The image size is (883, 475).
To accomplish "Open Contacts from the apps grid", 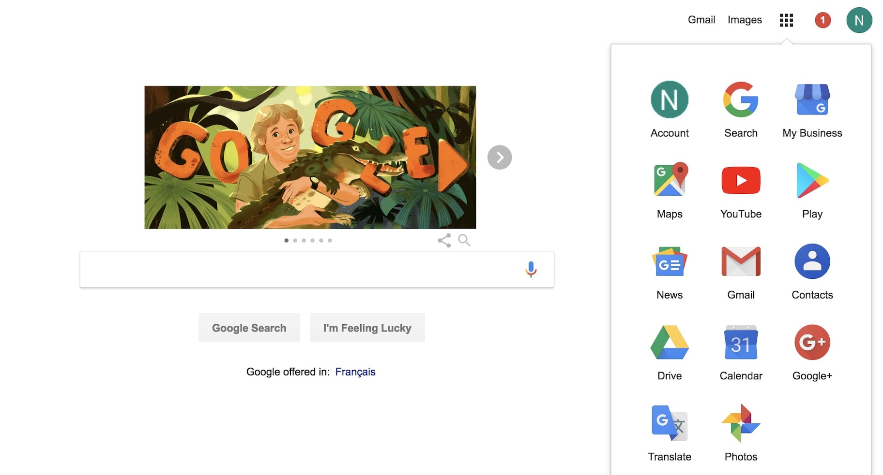I will [x=812, y=261].
